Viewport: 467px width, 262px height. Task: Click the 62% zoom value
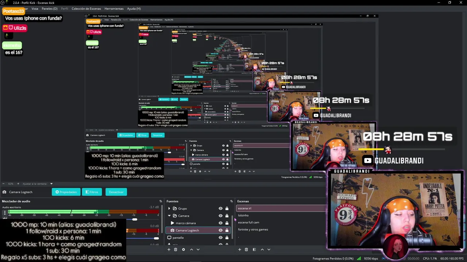tap(11, 184)
